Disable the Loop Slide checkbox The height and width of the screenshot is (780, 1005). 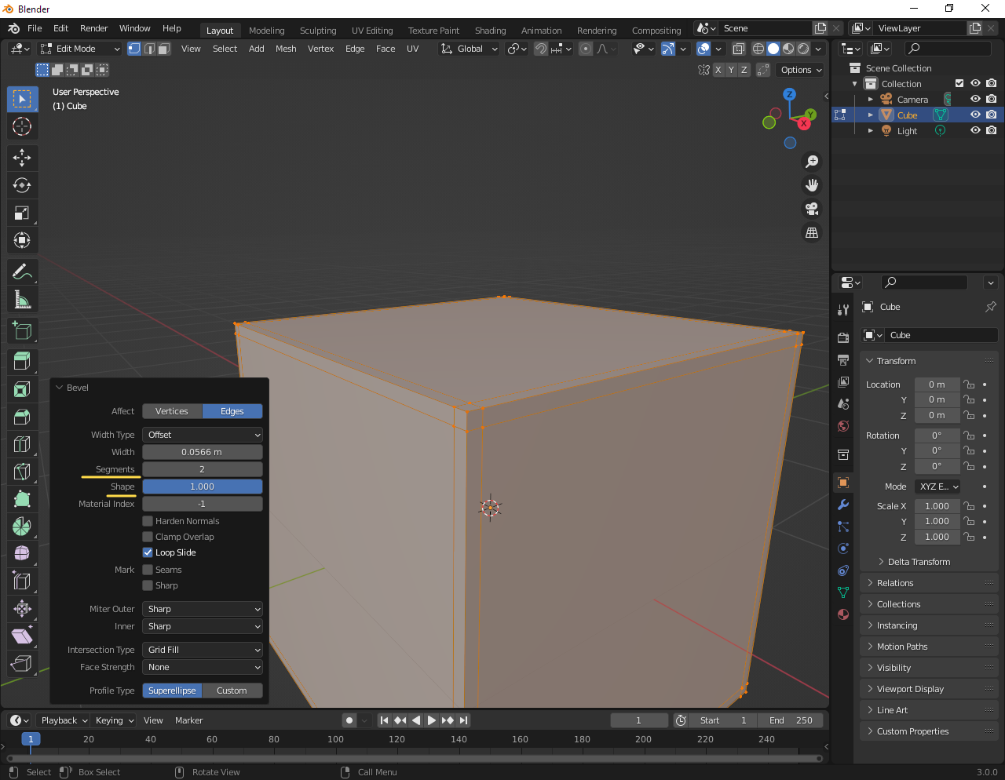click(x=148, y=552)
